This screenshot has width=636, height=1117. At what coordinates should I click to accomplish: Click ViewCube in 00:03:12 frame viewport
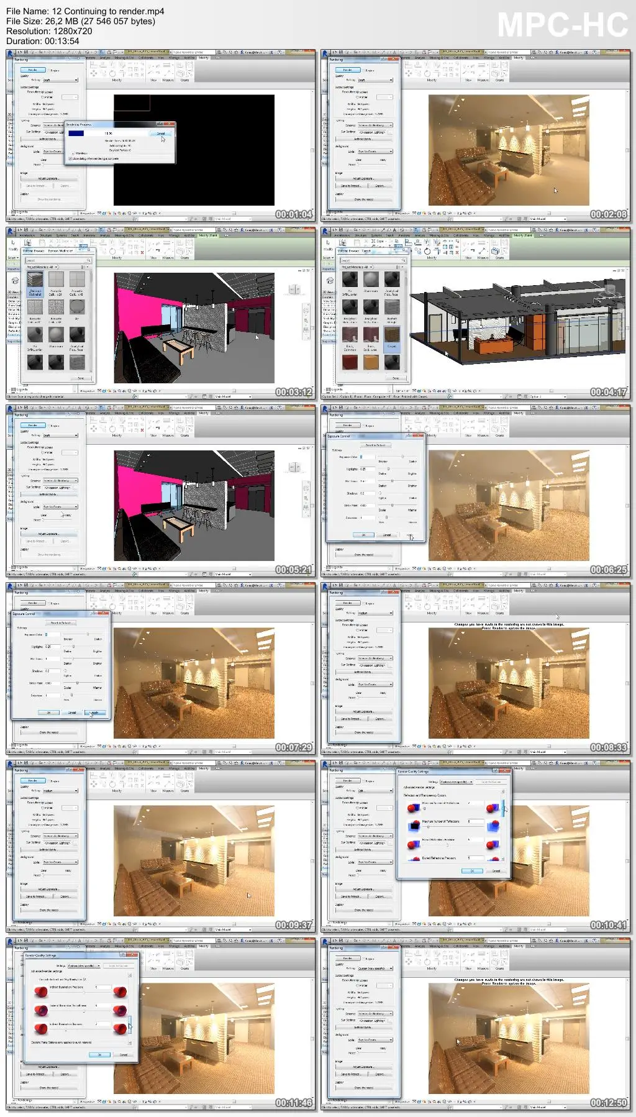[294, 290]
